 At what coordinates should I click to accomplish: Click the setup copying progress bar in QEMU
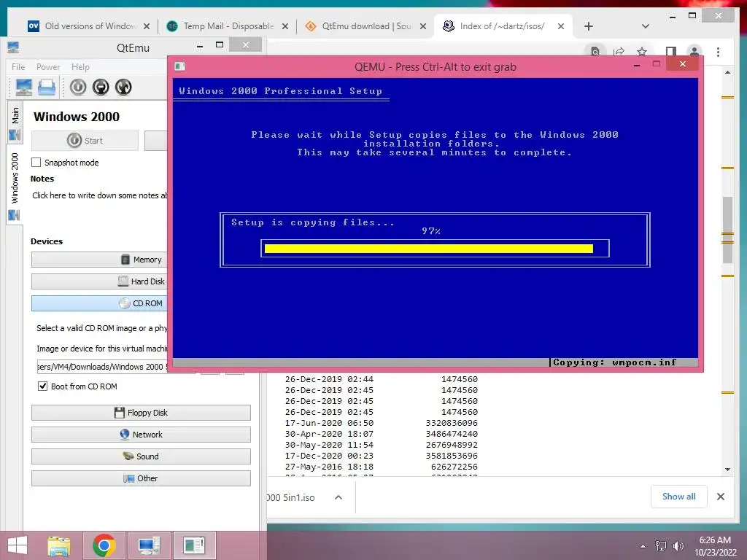(x=435, y=248)
